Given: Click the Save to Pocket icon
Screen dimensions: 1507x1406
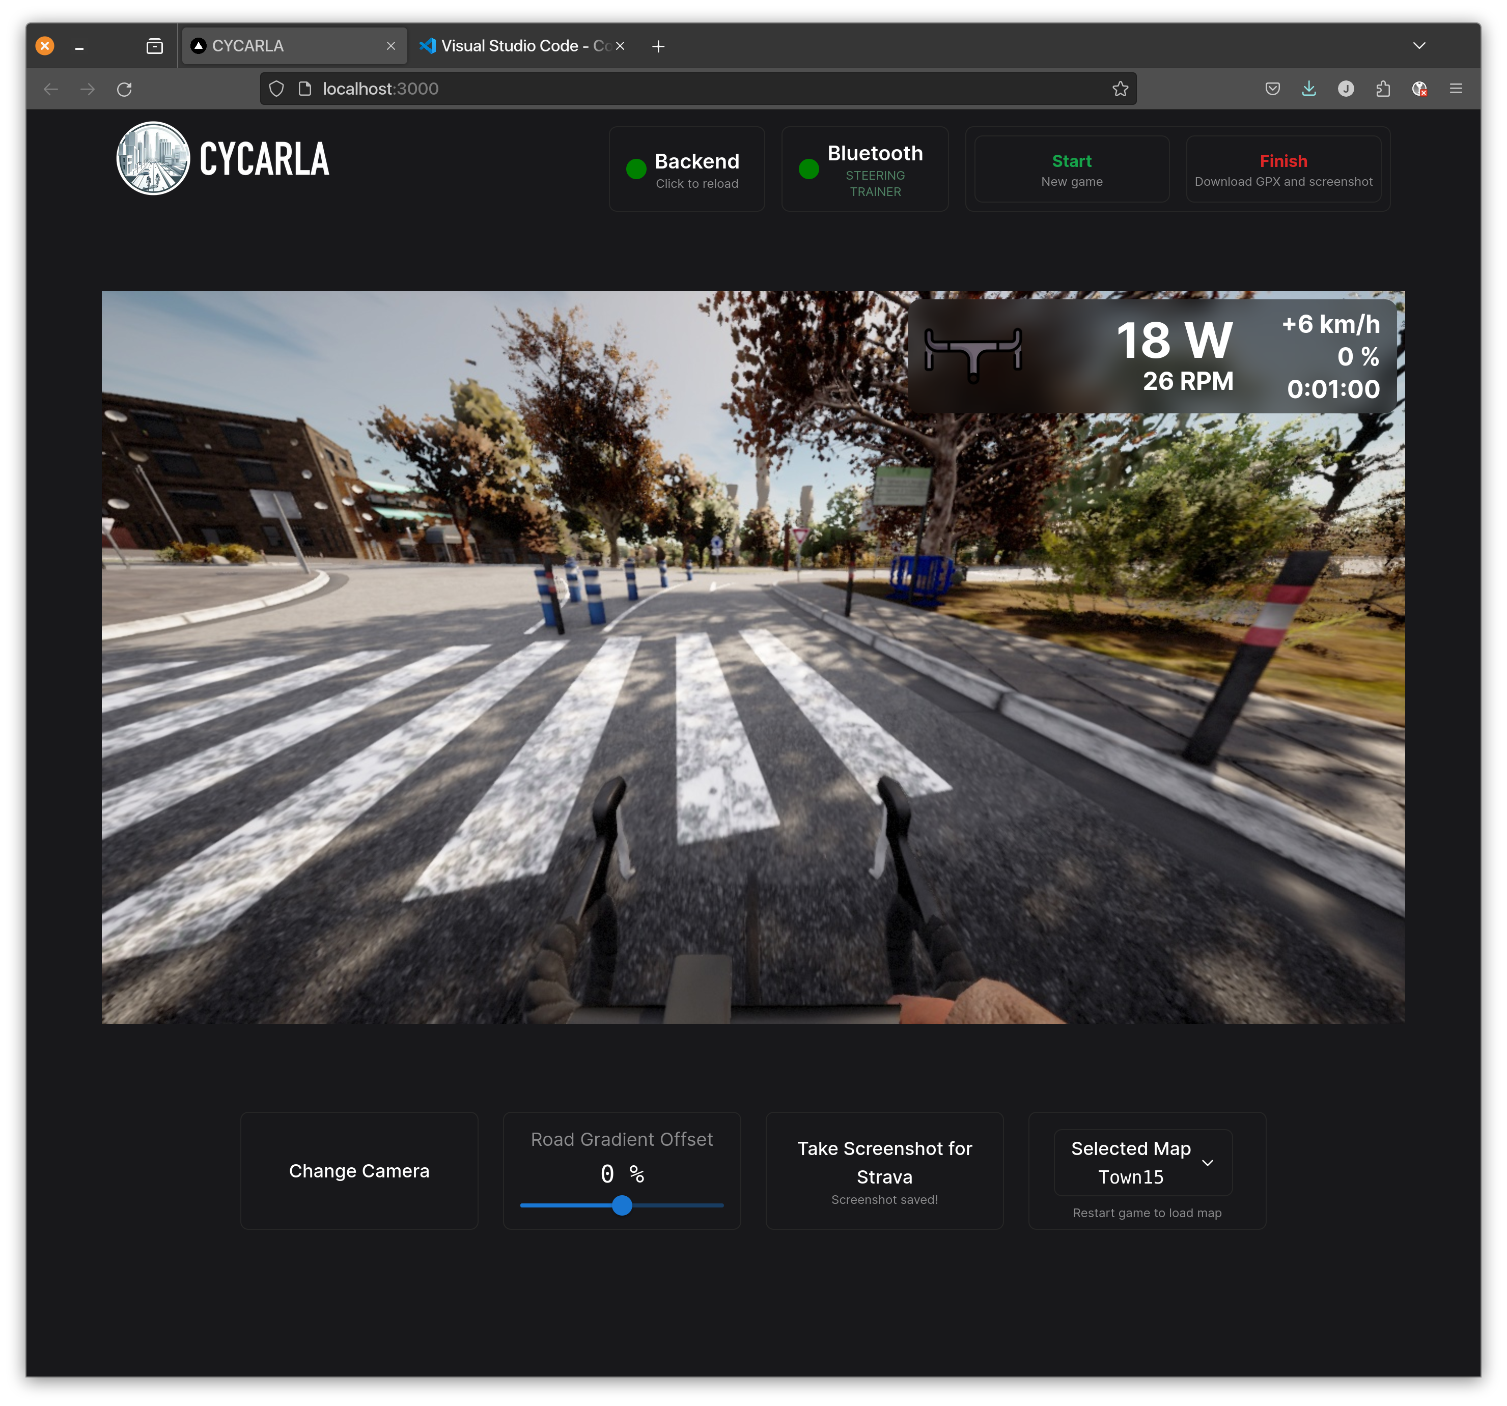Looking at the screenshot, I should [1272, 89].
